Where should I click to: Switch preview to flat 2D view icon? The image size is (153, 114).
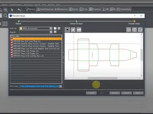pos(67,30)
